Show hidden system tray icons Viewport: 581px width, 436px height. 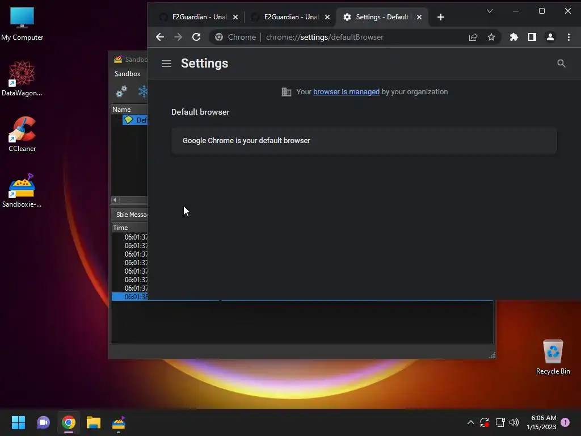coord(470,422)
